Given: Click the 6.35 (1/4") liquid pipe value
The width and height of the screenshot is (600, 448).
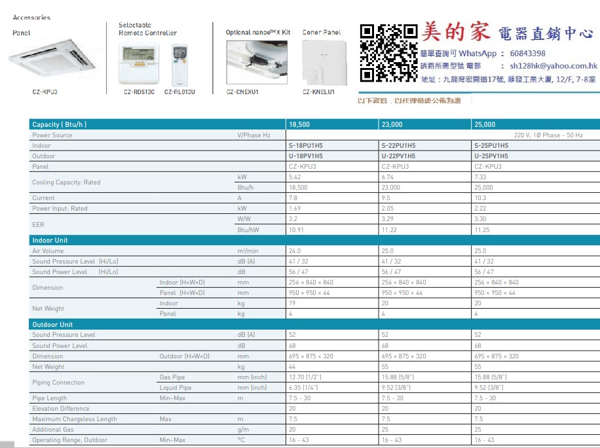Looking at the screenshot, I should tap(303, 388).
